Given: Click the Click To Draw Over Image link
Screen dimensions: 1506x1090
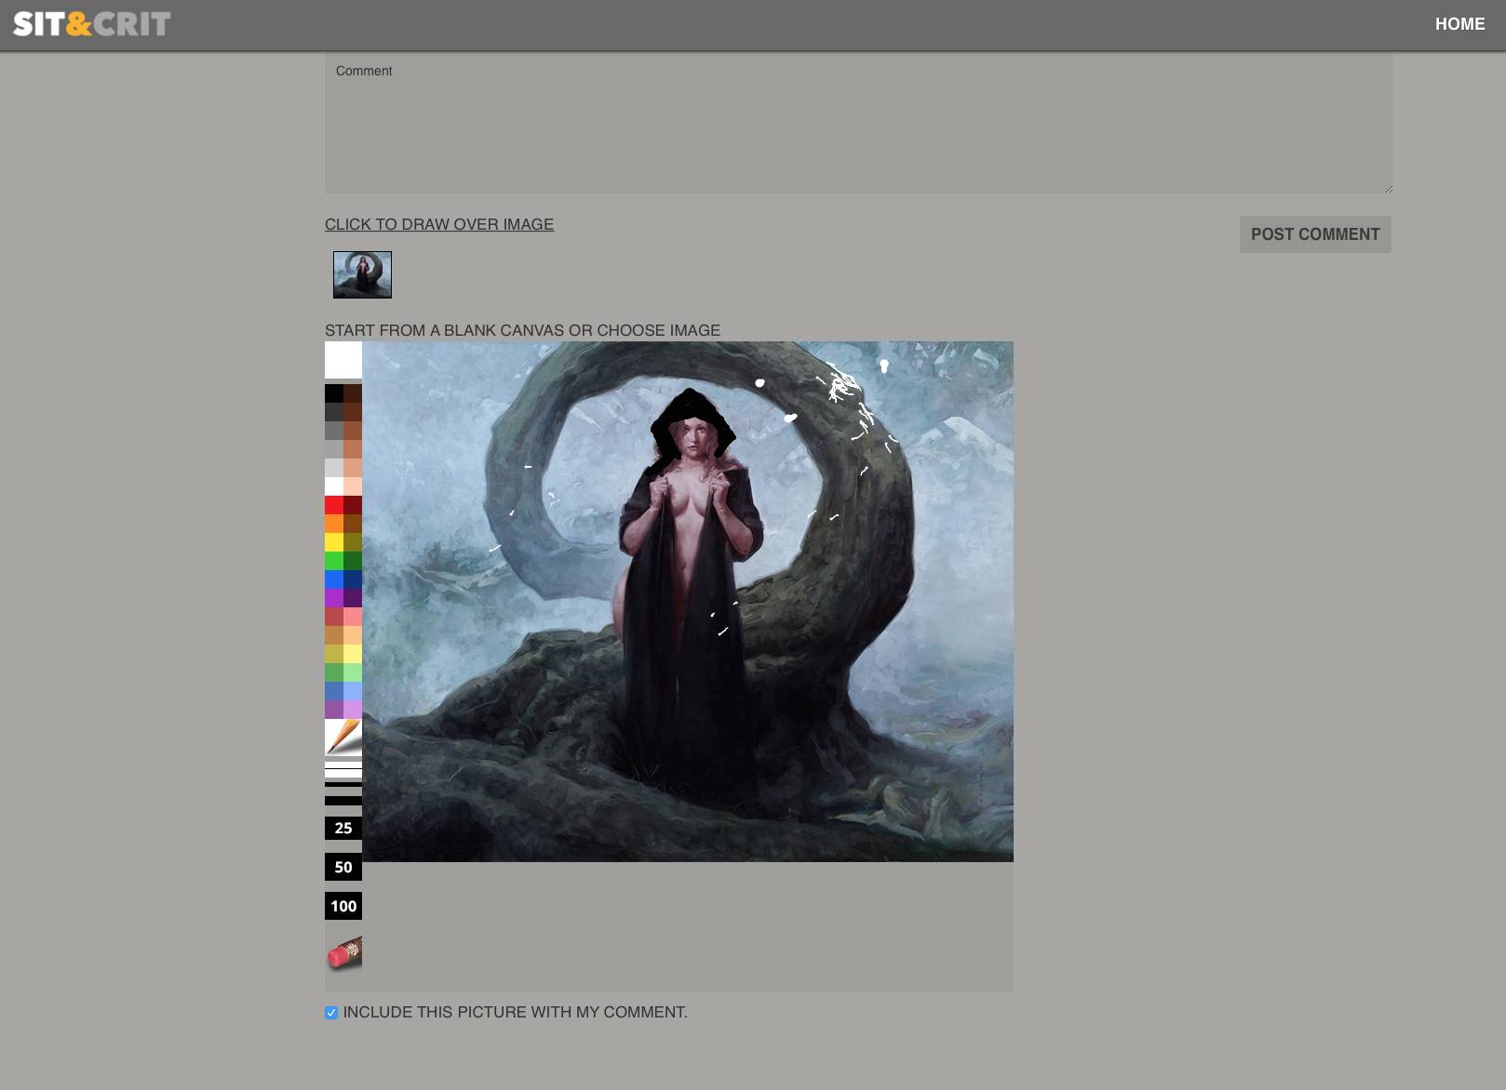Looking at the screenshot, I should 438,224.
